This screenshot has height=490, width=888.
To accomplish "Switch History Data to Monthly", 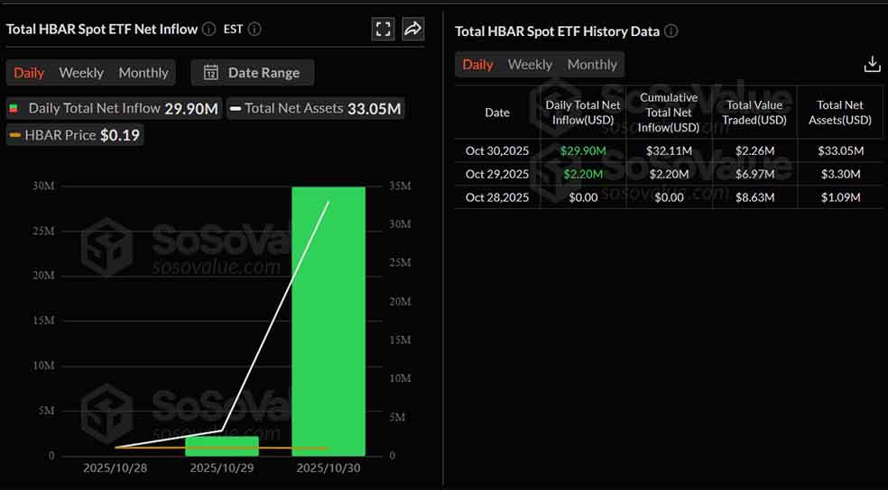I will (592, 65).
